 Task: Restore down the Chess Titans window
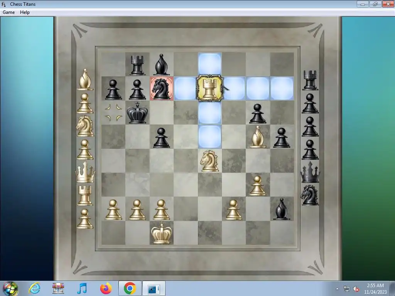375,4
